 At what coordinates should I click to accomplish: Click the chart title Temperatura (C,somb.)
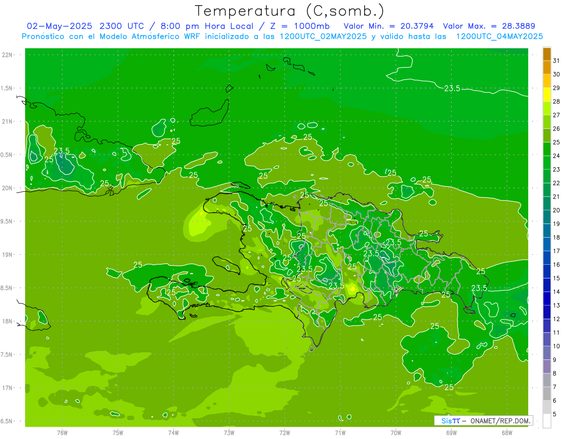click(289, 11)
